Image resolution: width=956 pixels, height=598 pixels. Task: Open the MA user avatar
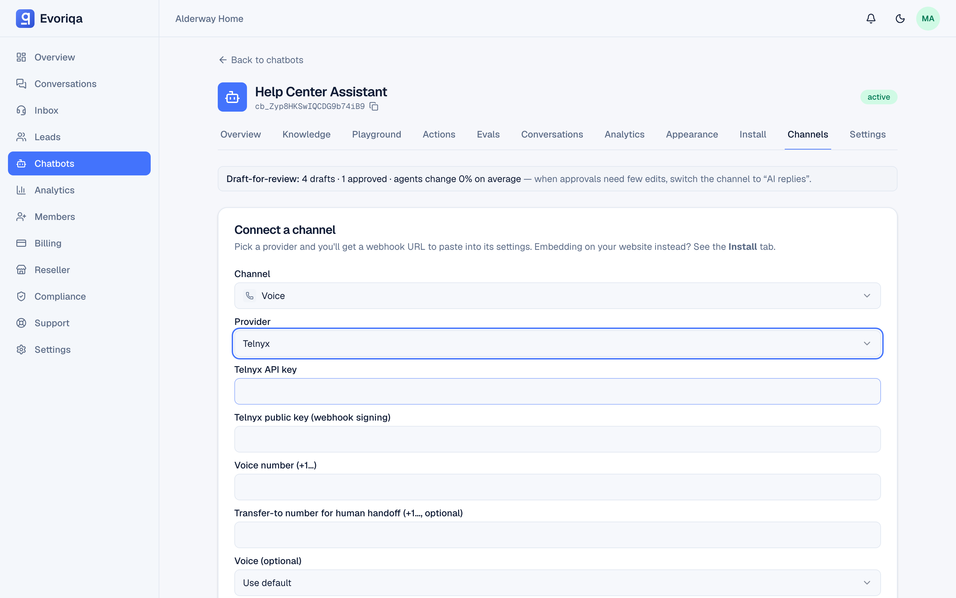[927, 19]
